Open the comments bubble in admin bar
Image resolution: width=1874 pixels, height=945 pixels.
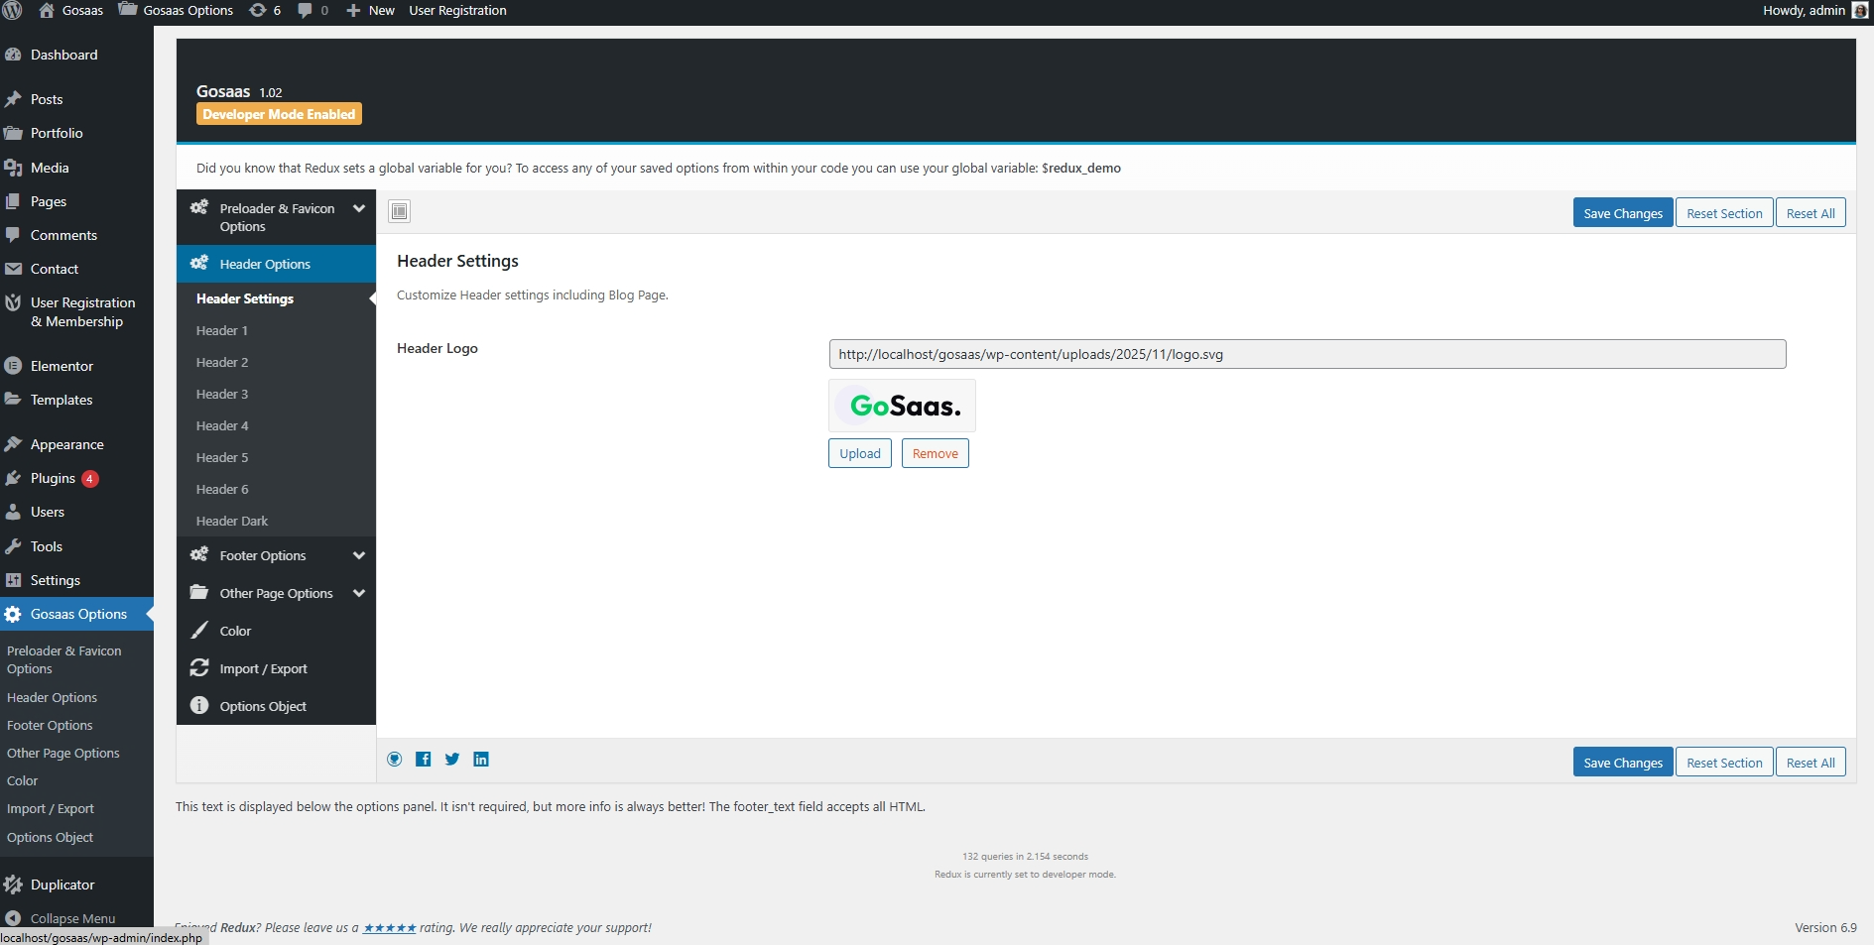click(x=312, y=11)
